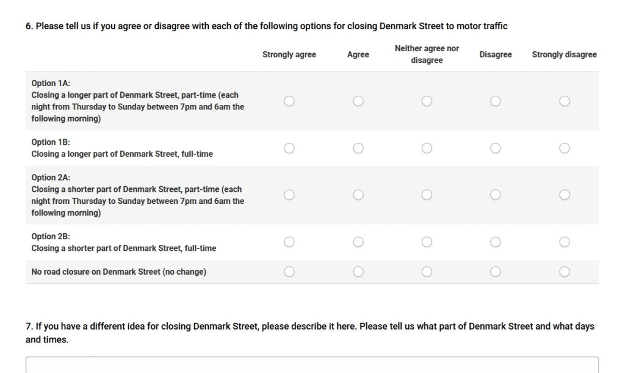This screenshot has height=373, width=625.
Task: Pick Neither agree nor disagree for Option 2B
Action: pos(427,242)
